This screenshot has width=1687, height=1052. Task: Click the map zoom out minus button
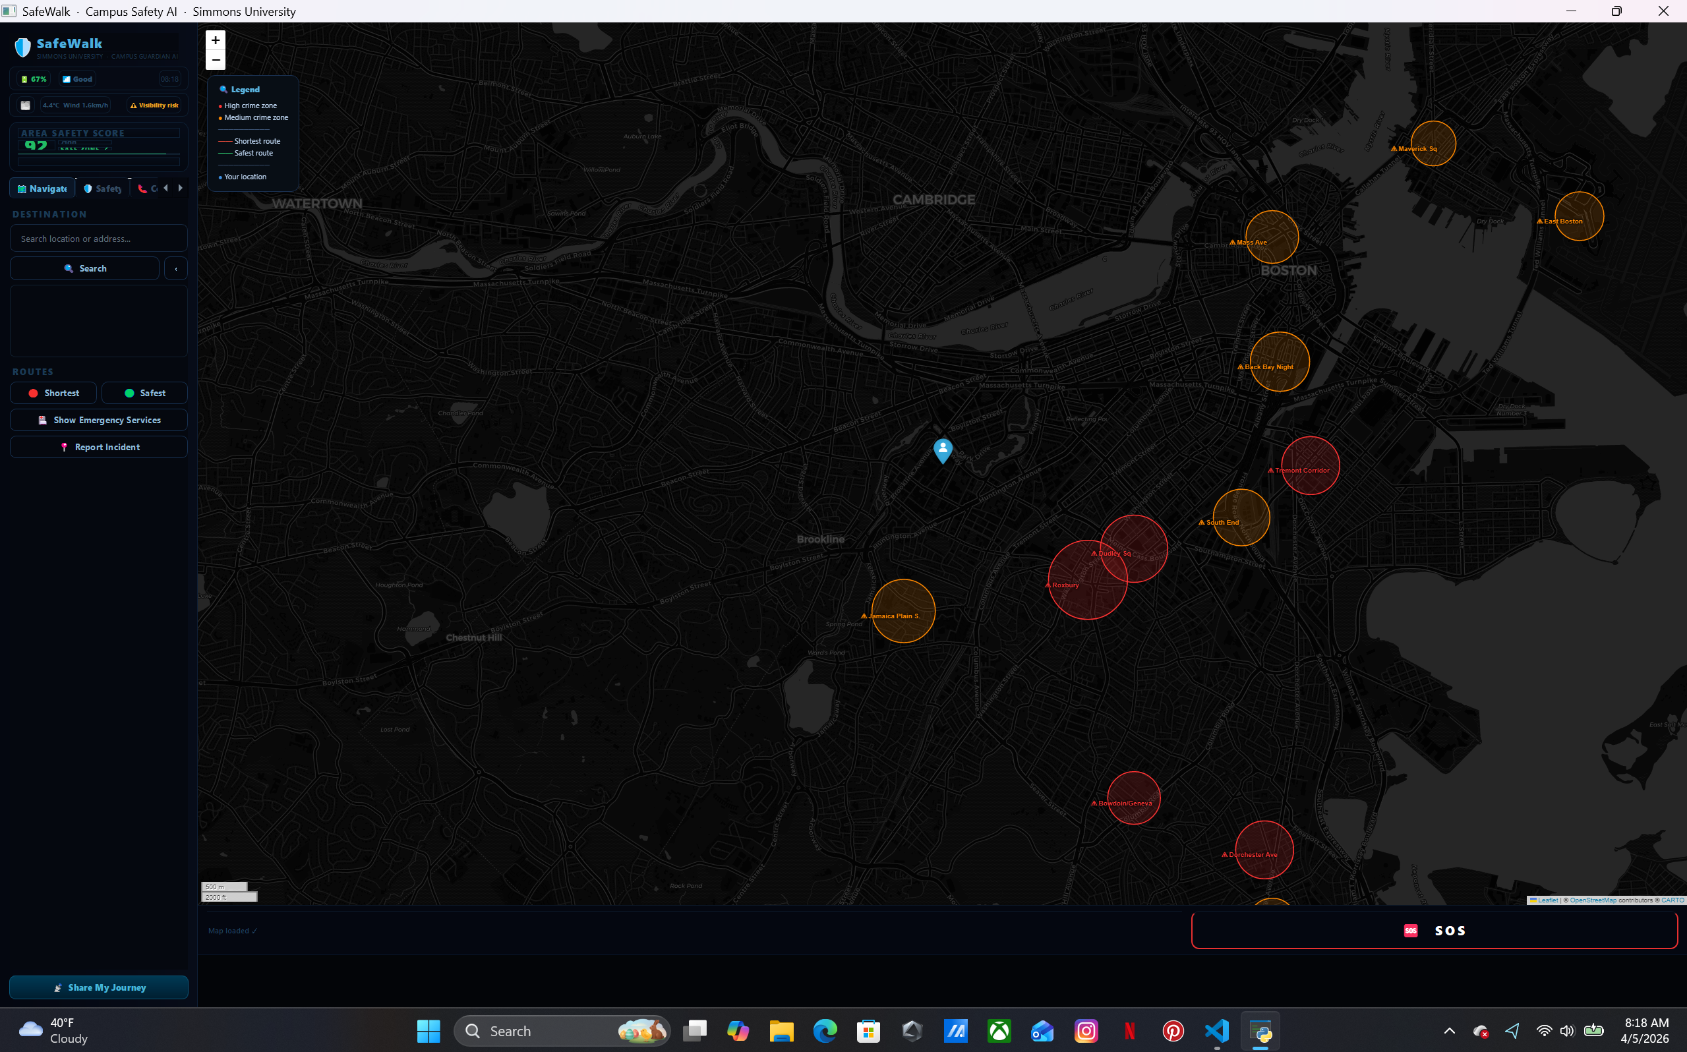216,61
